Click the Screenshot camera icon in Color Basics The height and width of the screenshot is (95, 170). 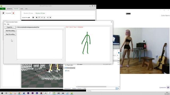[168, 87]
